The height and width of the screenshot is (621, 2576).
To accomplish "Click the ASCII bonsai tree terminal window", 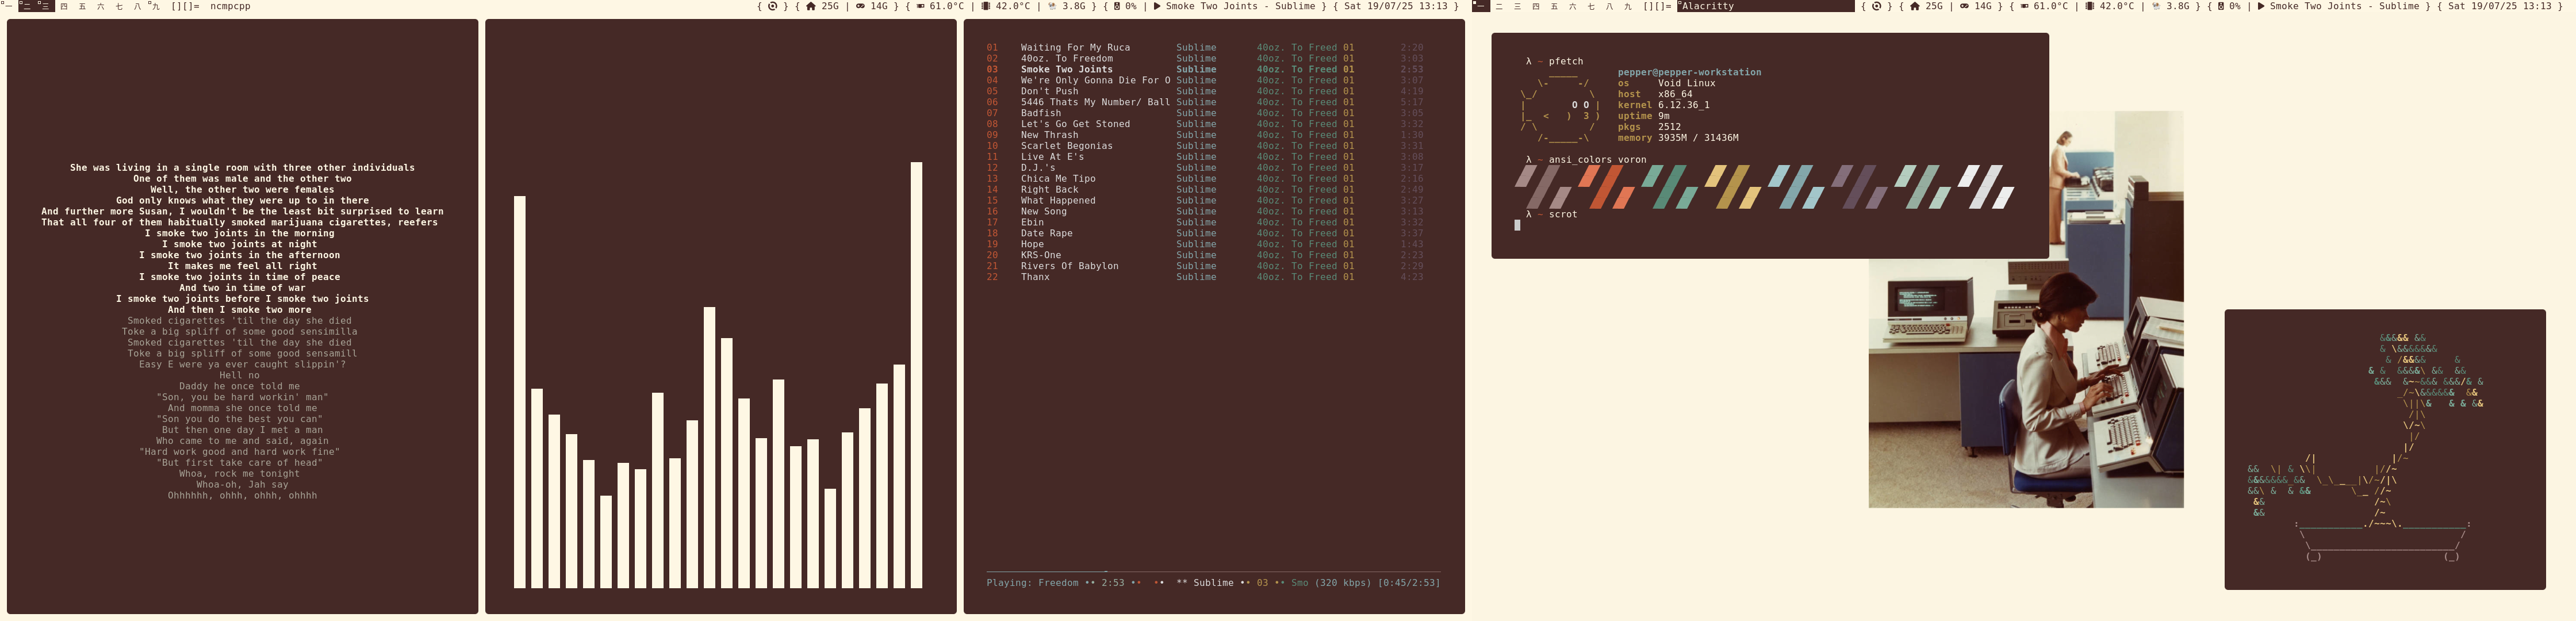I will pos(2385,449).
